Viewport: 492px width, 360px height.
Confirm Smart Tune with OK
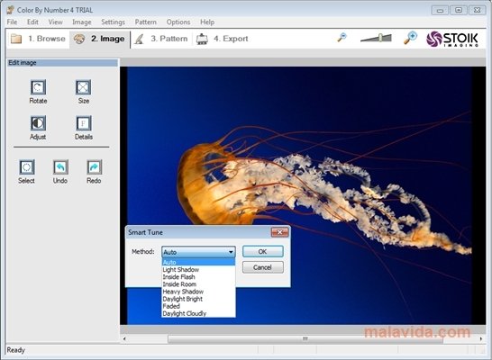click(262, 252)
